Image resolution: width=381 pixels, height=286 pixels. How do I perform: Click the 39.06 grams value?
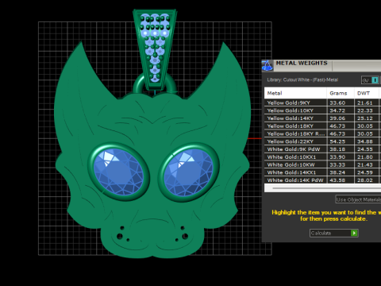337,118
